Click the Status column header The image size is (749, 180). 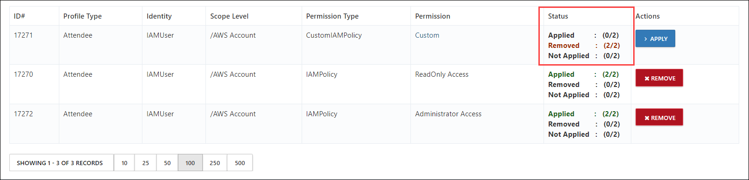tap(558, 16)
